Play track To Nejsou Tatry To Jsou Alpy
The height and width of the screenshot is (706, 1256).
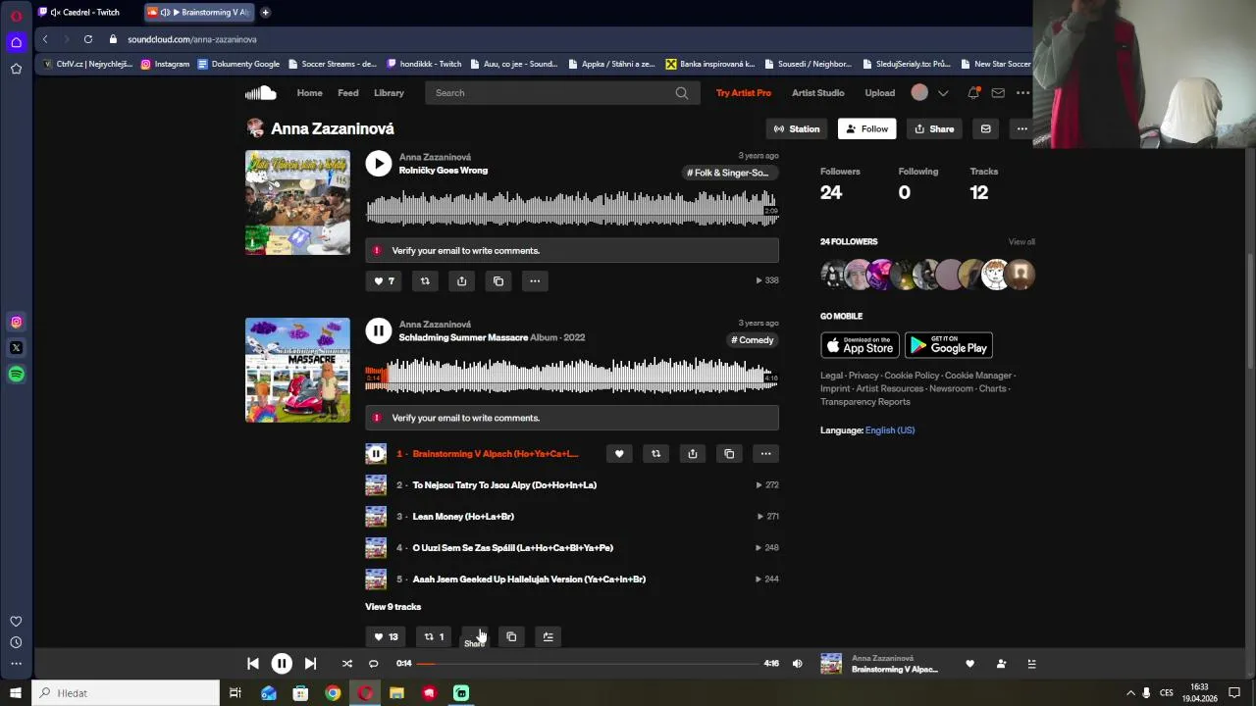(504, 485)
